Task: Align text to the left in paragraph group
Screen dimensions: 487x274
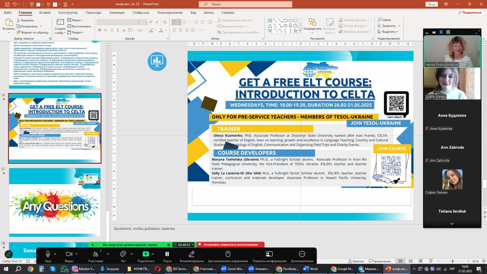Action: pos(174,30)
